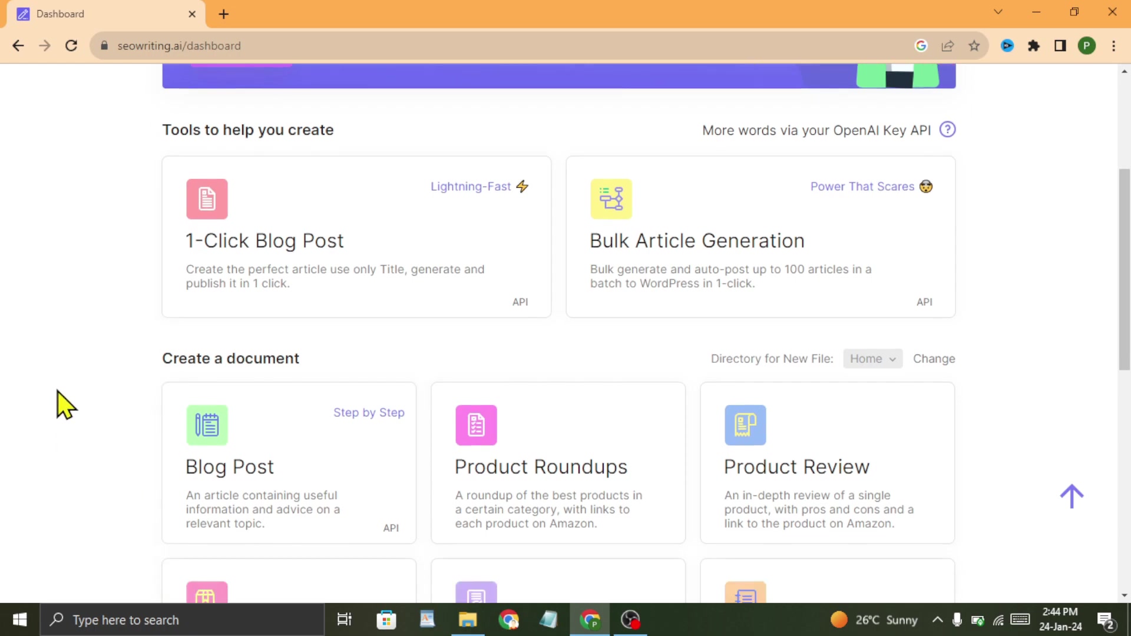The width and height of the screenshot is (1131, 636).
Task: Open File Explorer from the taskbar
Action: click(468, 620)
